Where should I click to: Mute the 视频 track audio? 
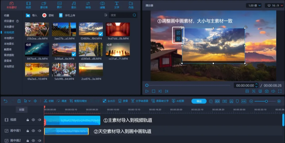39,120
